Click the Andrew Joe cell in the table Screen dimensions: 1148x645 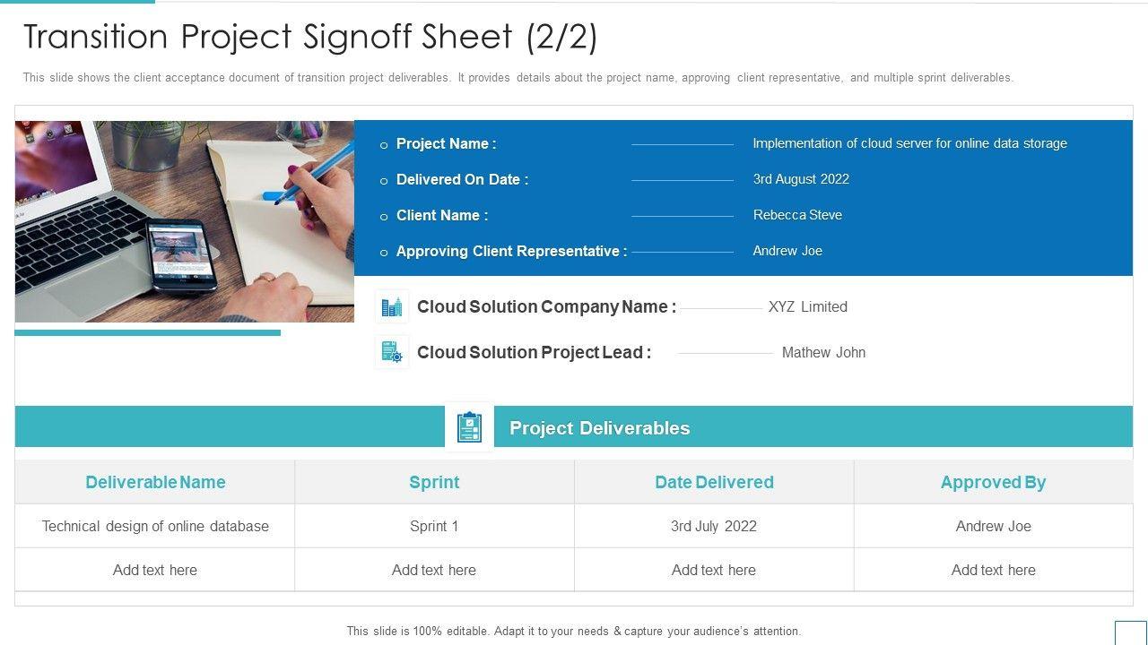pyautogui.click(x=993, y=526)
